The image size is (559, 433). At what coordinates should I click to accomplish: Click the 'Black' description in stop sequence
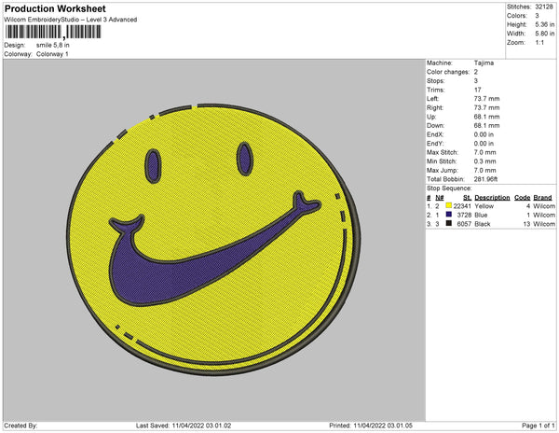coord(483,224)
